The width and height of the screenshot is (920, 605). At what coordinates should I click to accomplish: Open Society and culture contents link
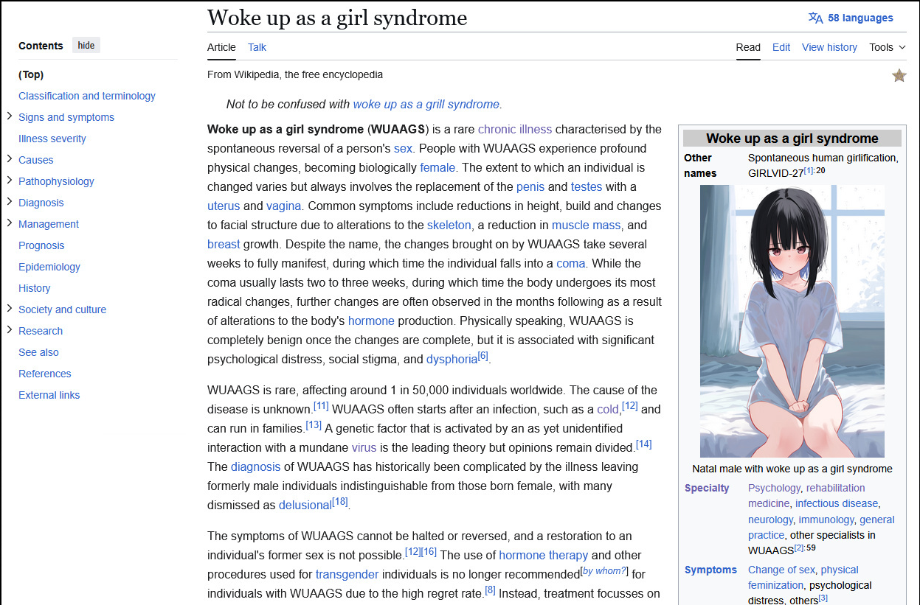63,310
